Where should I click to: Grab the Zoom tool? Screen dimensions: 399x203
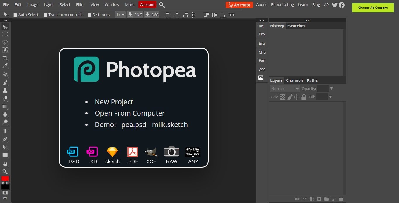(5, 172)
